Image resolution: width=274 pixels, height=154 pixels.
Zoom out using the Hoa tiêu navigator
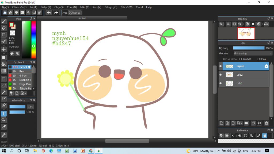tap(240, 24)
